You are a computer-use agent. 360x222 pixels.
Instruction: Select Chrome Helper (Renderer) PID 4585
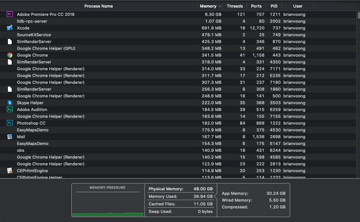[178, 157]
